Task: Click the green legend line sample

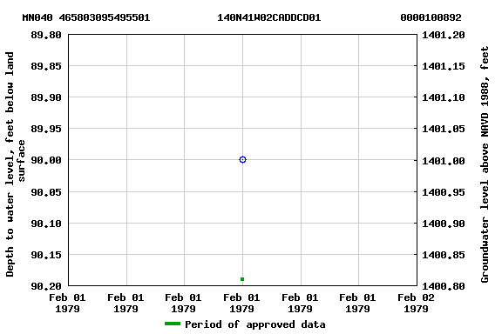Action: 173,324
